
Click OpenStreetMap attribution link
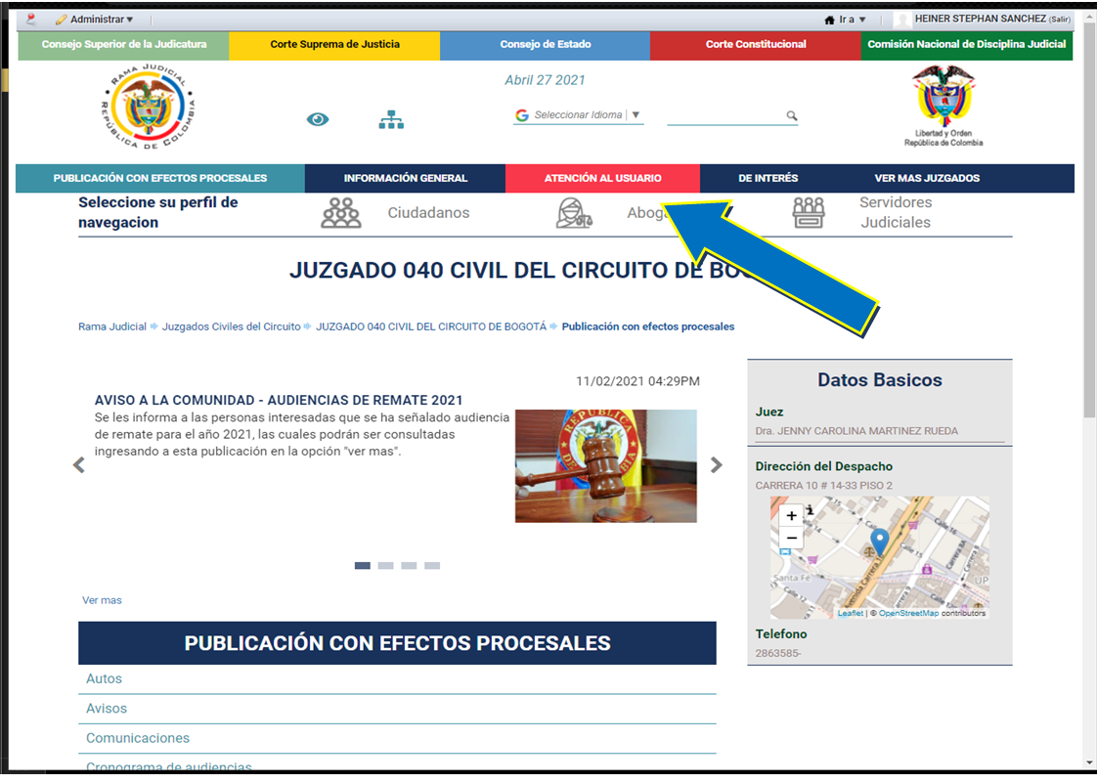pyautogui.click(x=908, y=613)
